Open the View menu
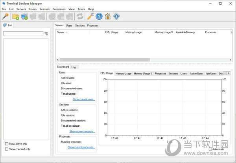Image resolution: width=236 pixels, height=163 pixels. click(x=72, y=9)
